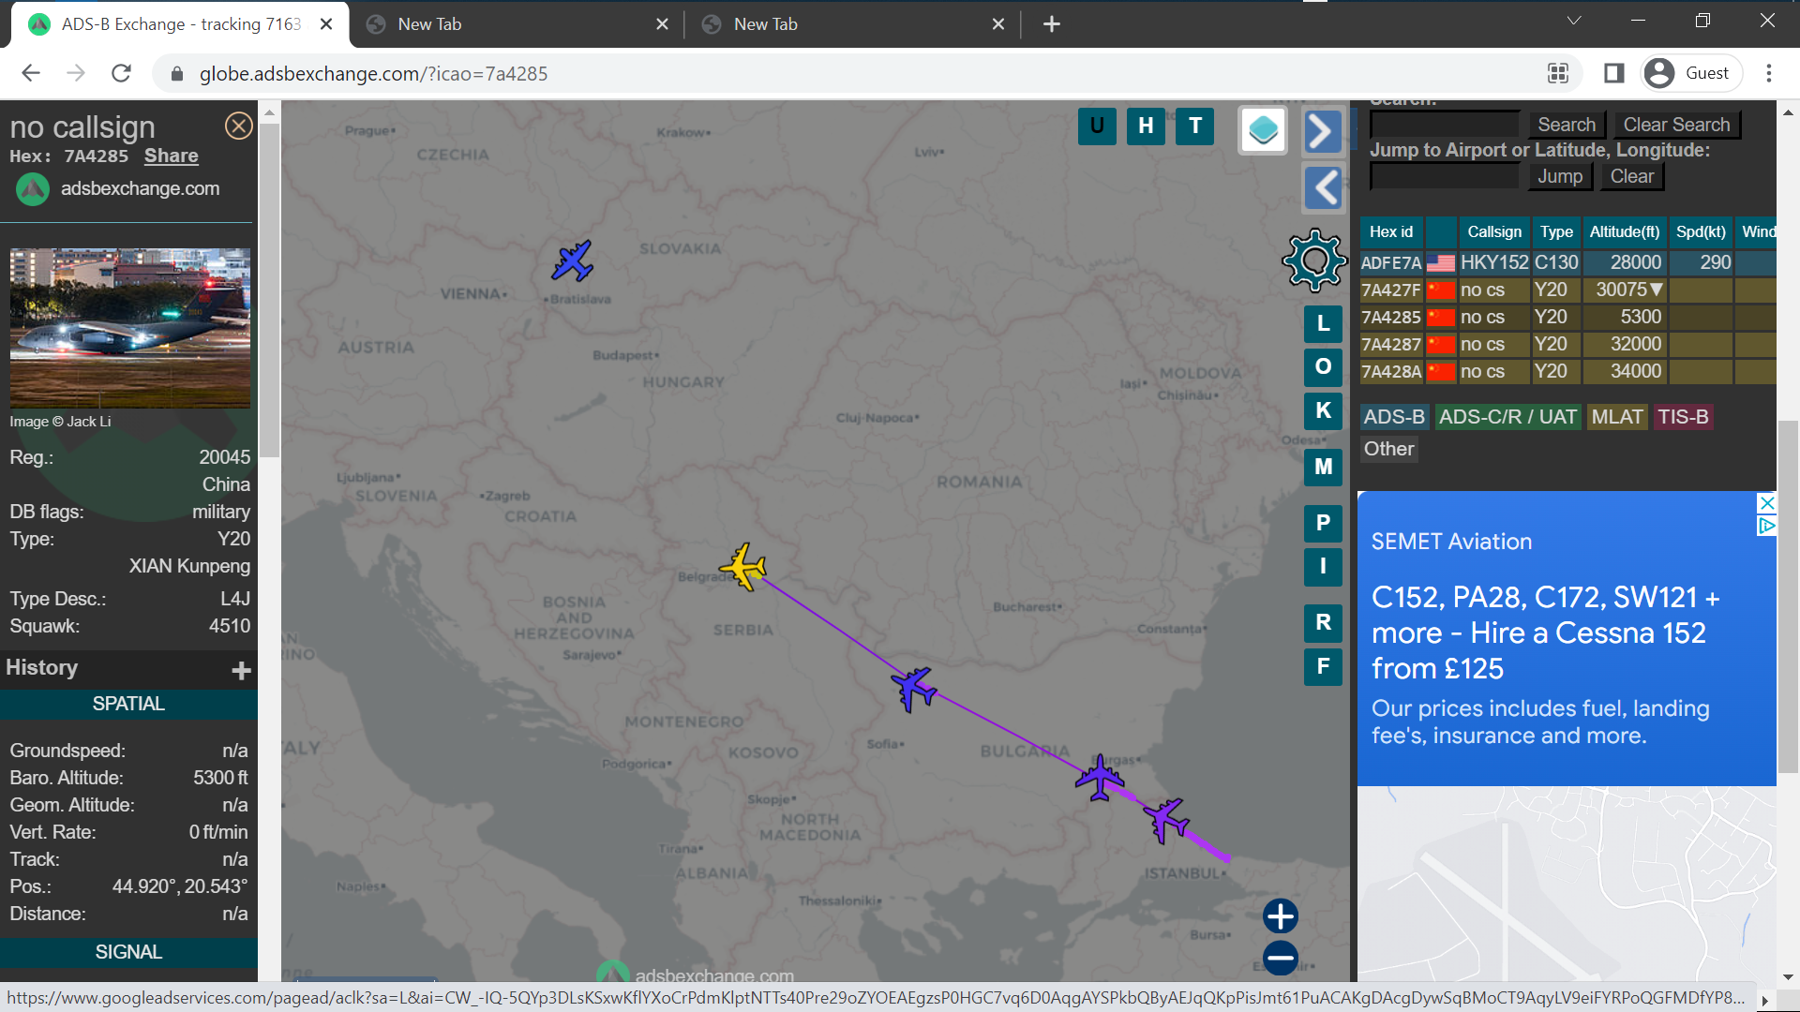Click the left panel vertical scrollbar
The height and width of the screenshot is (1012, 1800).
pos(269,290)
